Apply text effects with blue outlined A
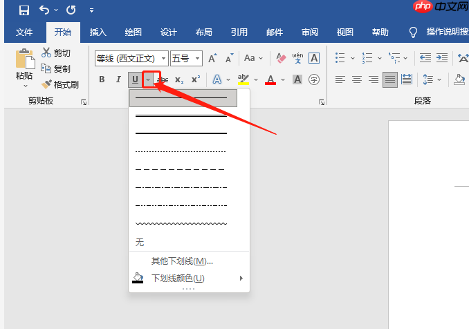Screen dimensions: 469x329 pos(217,79)
